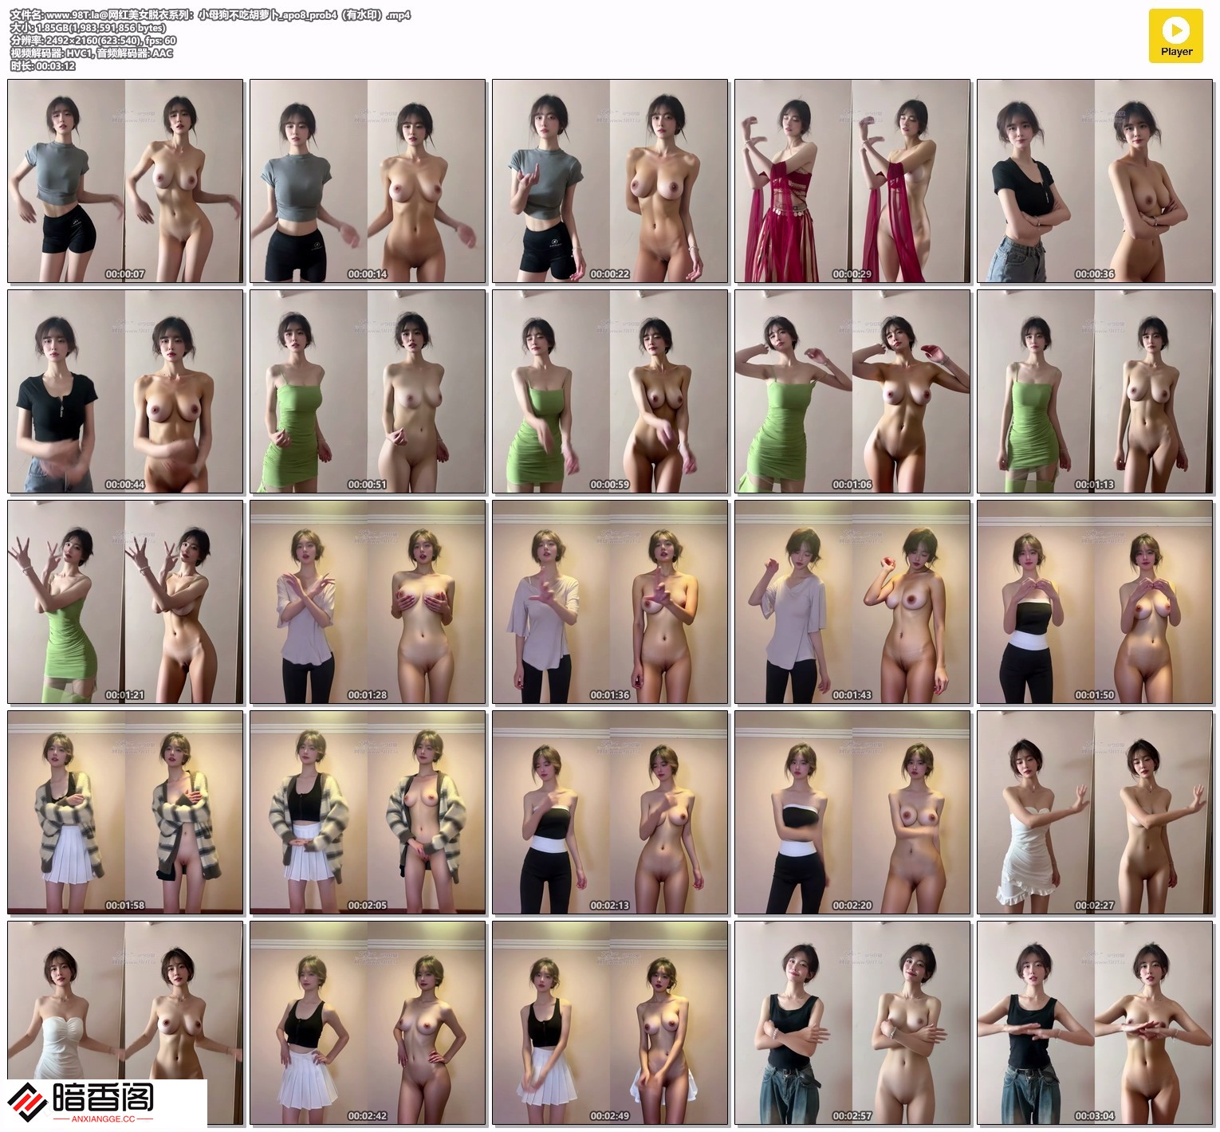Click the resolution and fps info line

93,41
